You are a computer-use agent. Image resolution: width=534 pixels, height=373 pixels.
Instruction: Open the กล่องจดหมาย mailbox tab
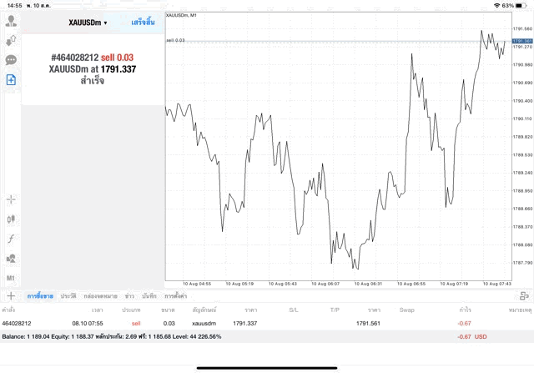(x=98, y=296)
